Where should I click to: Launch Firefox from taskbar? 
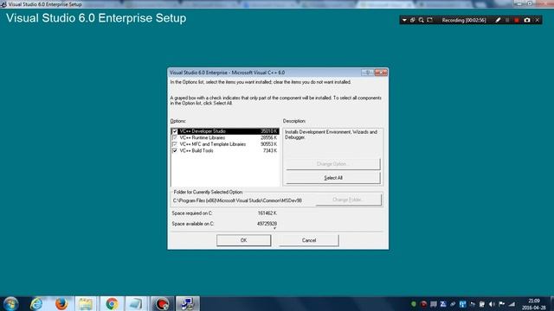(x=61, y=303)
